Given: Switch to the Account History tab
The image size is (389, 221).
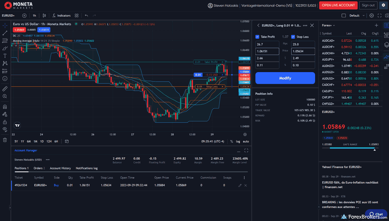Looking at the screenshot, I should (60, 168).
